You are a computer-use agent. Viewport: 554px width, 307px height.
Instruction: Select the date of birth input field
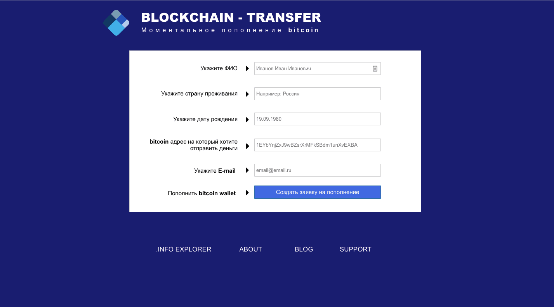317,119
